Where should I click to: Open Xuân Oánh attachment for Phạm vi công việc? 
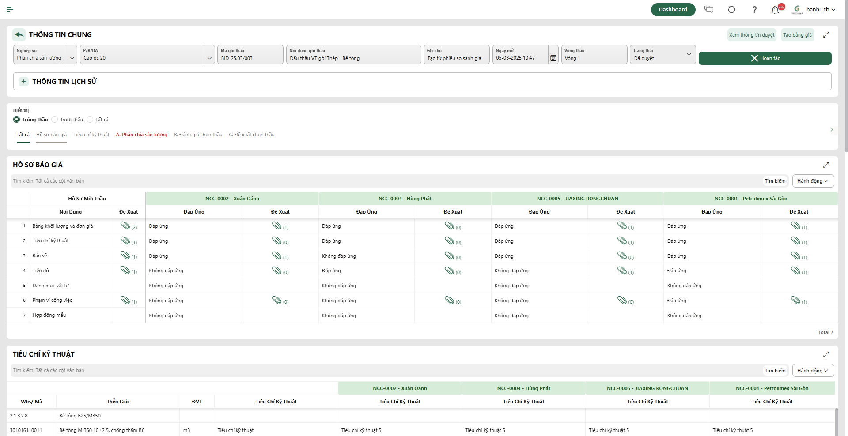[277, 300]
